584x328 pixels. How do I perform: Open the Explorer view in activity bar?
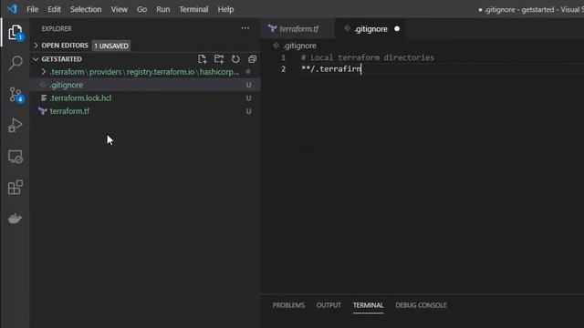[x=16, y=33]
